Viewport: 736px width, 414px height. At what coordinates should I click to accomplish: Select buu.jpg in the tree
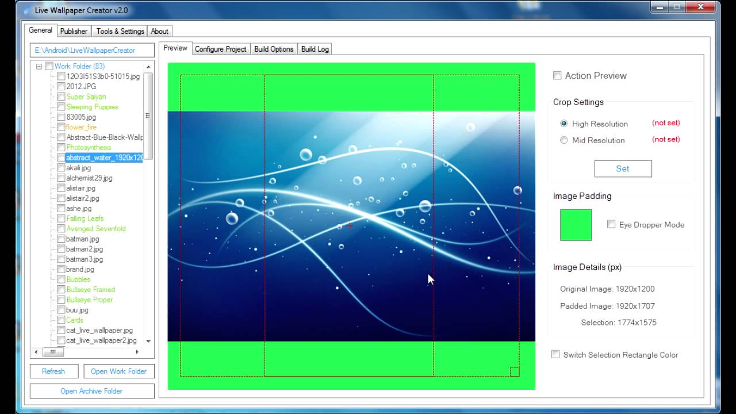77,310
